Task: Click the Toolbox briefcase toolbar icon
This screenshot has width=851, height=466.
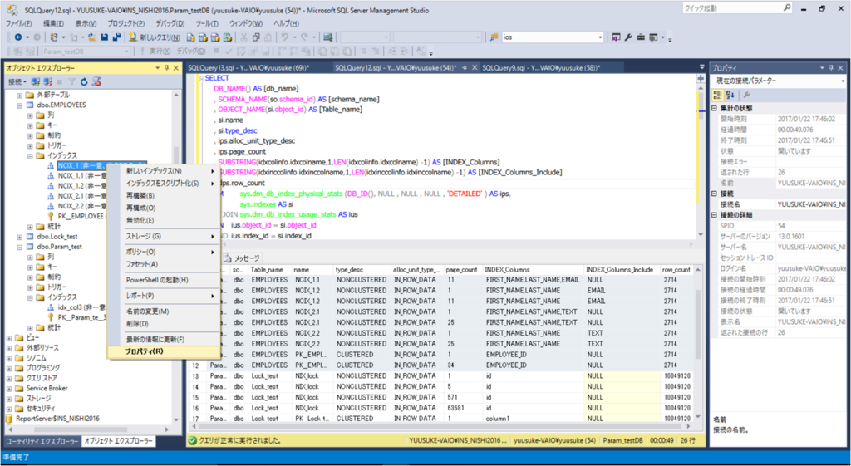Action: (641, 37)
